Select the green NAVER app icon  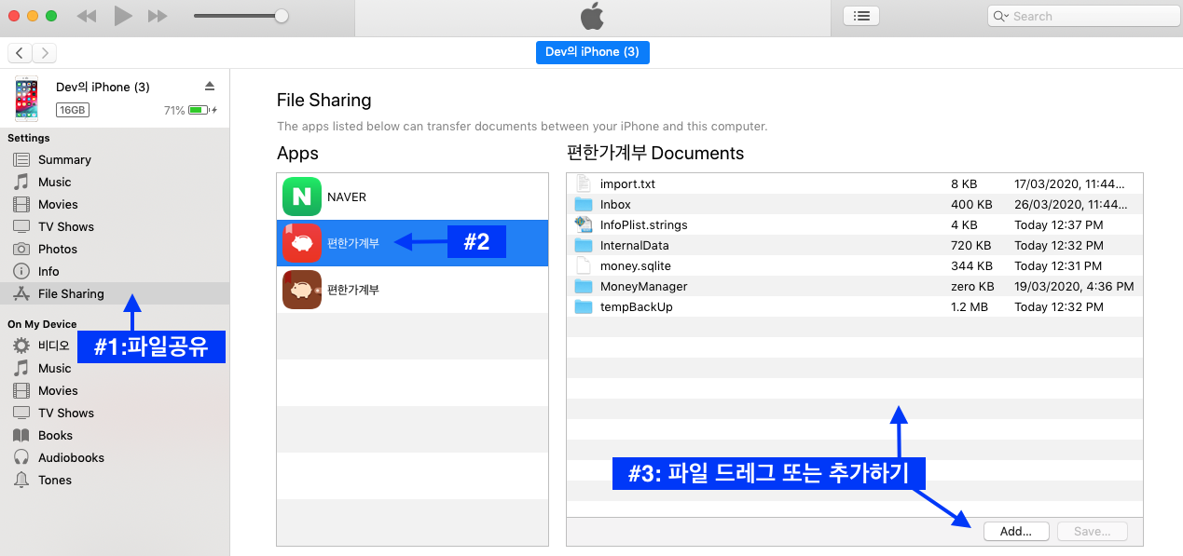(302, 197)
